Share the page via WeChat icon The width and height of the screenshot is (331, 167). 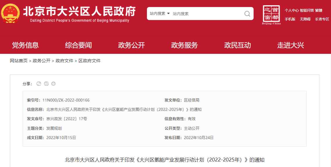[39, 84]
